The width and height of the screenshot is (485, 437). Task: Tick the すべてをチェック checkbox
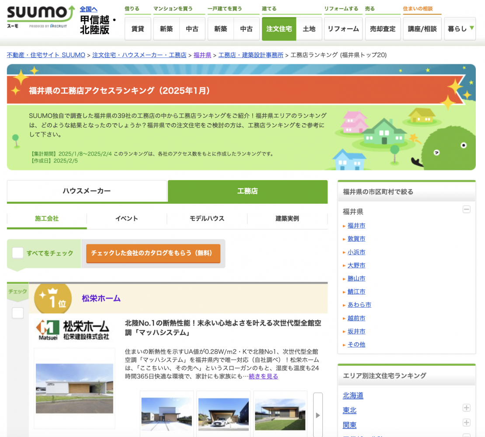[17, 253]
